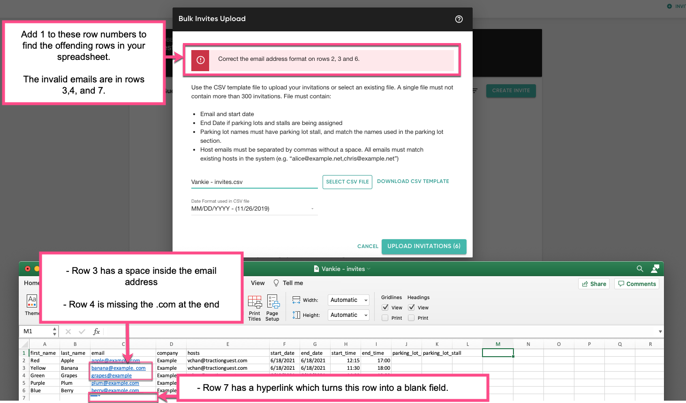
Task: Click the Name Box showing M1
Action: [37, 331]
